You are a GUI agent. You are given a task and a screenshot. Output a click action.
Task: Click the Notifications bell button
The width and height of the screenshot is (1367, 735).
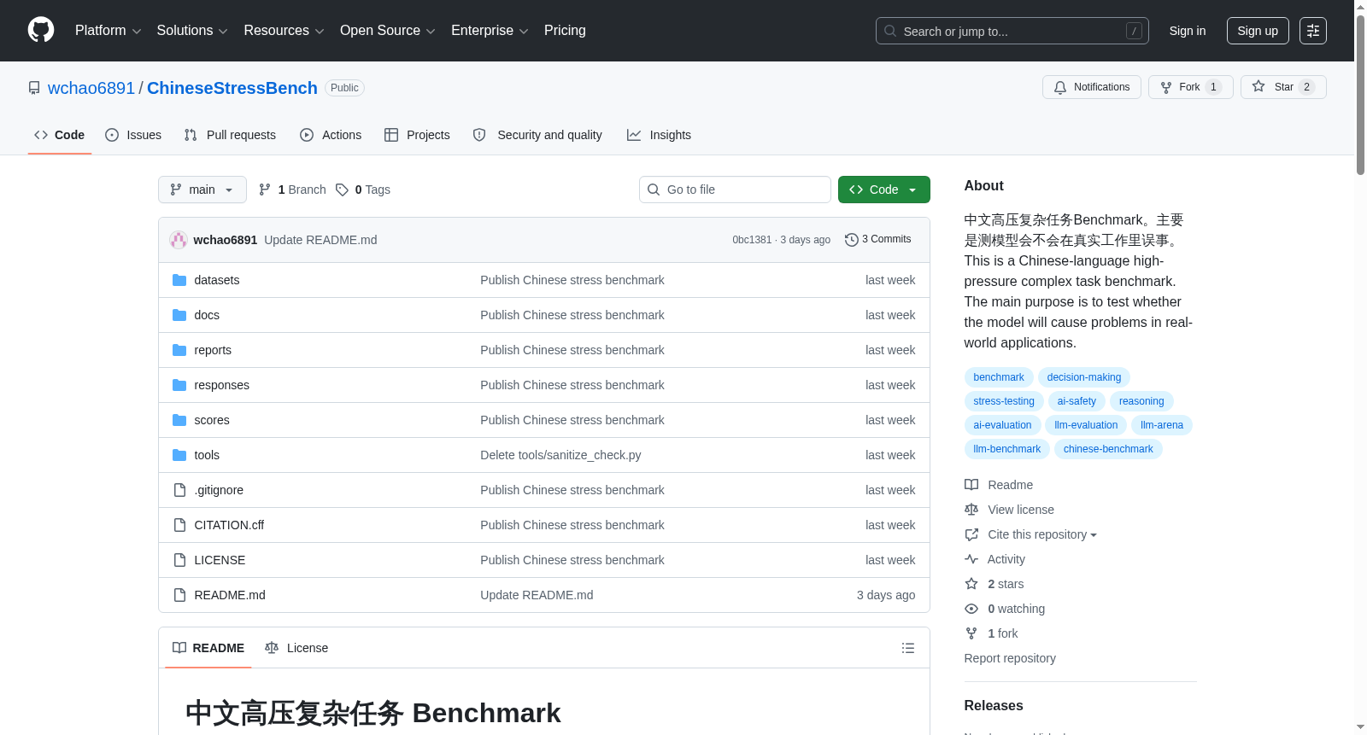coord(1092,87)
